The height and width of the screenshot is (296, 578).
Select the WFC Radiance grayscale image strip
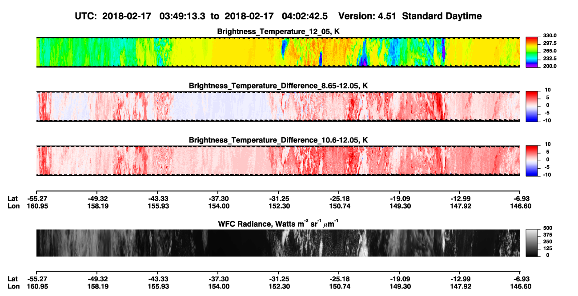pyautogui.click(x=278, y=243)
